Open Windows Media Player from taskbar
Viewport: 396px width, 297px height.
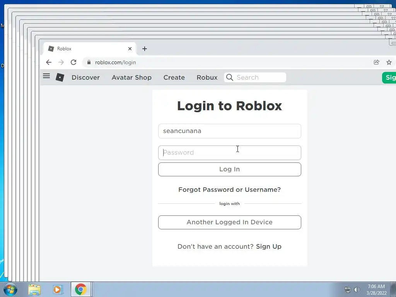point(58,289)
